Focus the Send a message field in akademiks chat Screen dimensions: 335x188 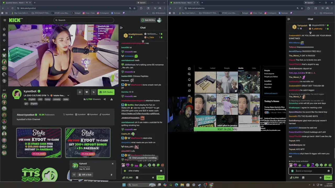click(310, 171)
